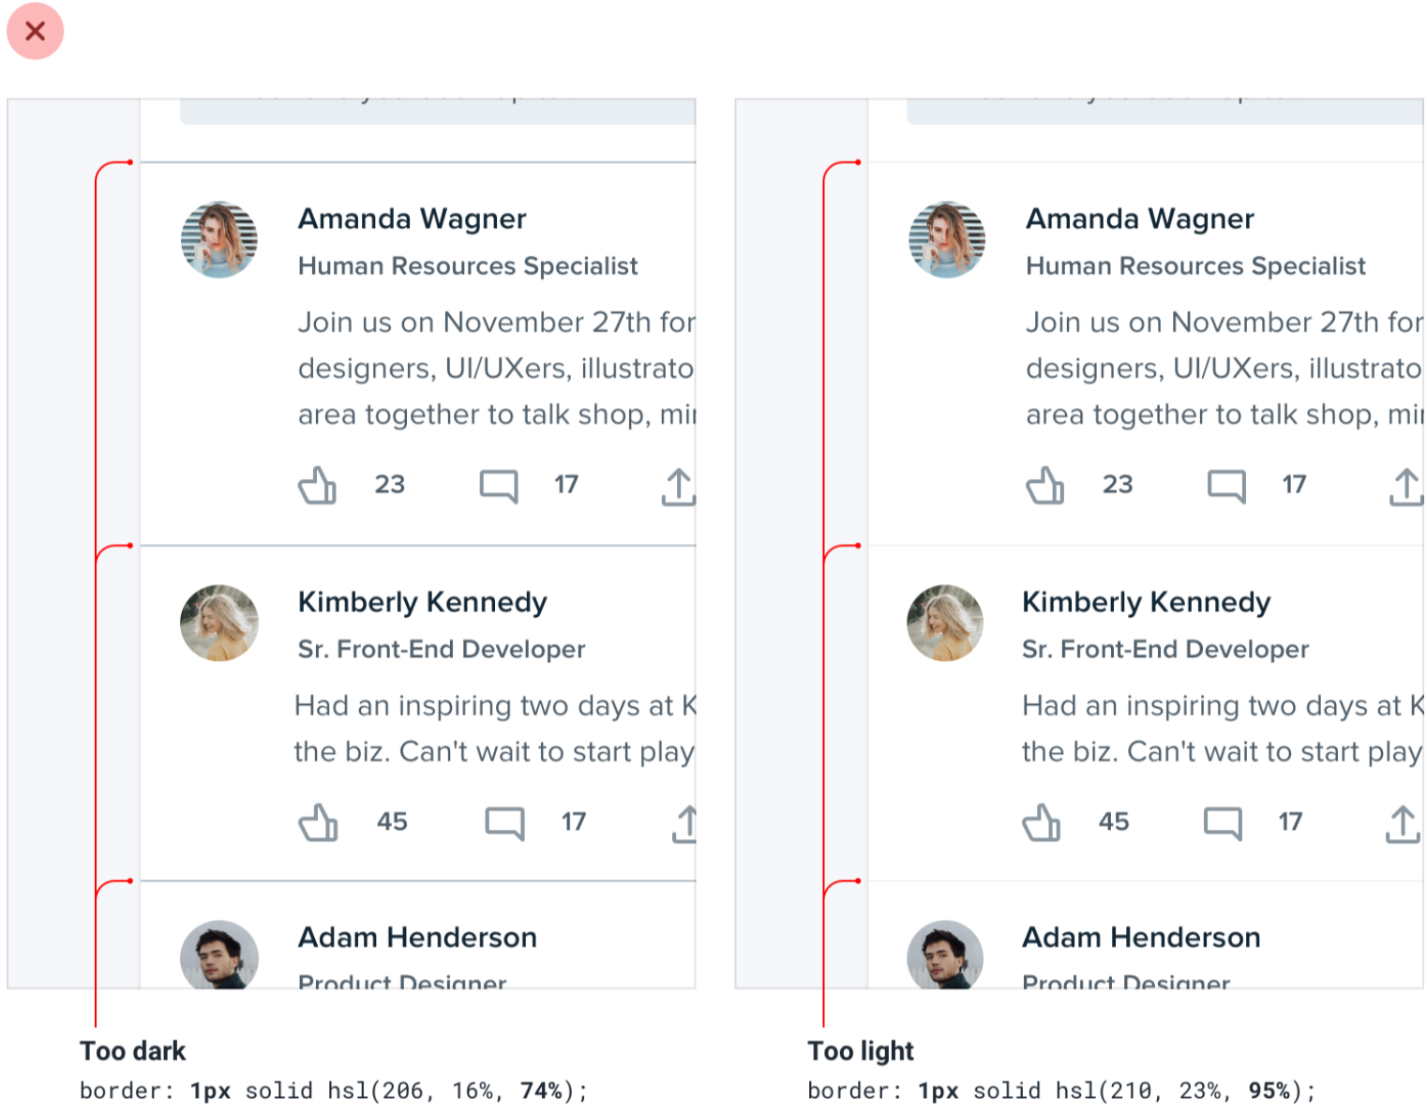1427x1114 pixels.
Task: Open comments on Kimberly's post in left panel
Action: click(504, 823)
